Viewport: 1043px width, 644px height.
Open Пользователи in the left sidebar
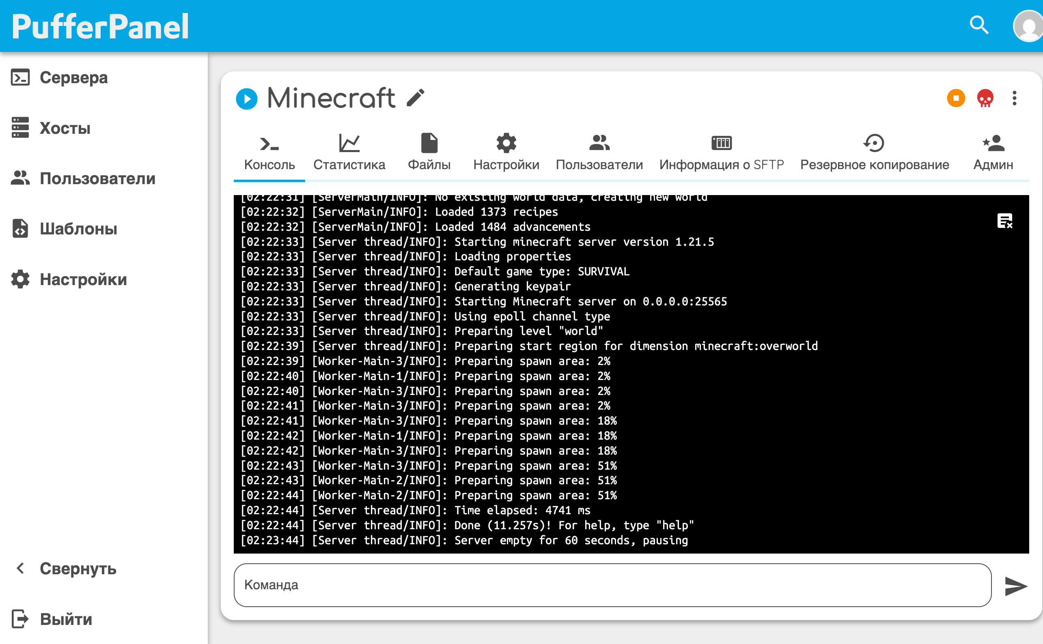(103, 178)
